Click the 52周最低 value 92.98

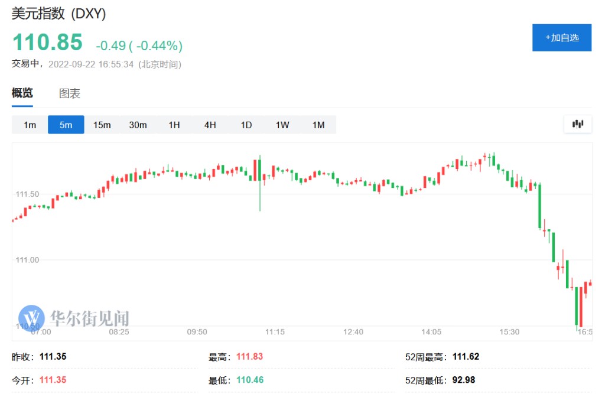(x=464, y=379)
